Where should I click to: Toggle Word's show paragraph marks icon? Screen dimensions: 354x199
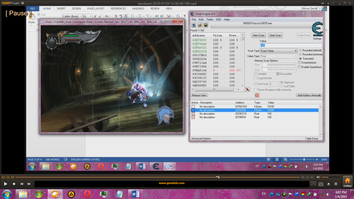point(185,16)
